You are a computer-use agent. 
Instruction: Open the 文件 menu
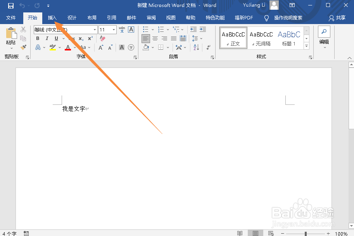click(10, 17)
